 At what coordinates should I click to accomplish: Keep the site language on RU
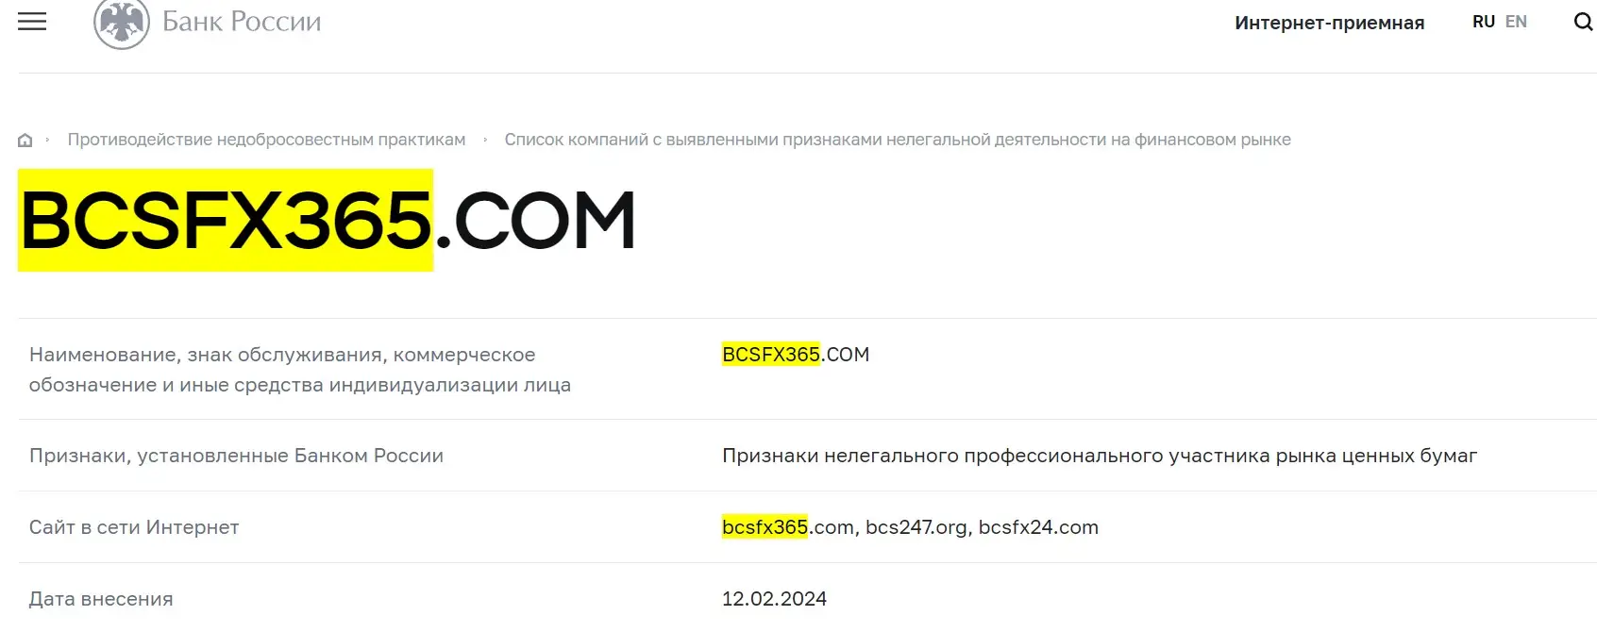click(x=1483, y=21)
